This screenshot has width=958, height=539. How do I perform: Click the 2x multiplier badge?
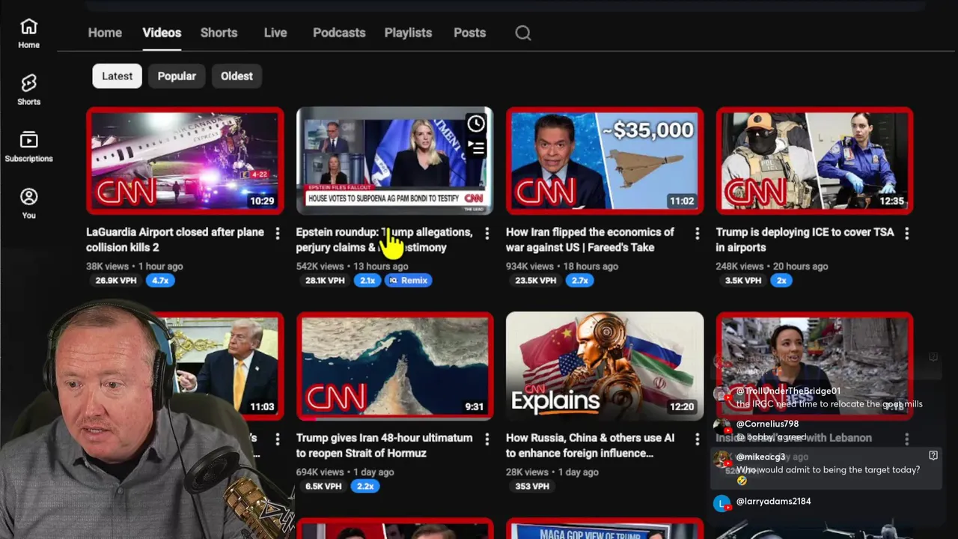point(781,280)
